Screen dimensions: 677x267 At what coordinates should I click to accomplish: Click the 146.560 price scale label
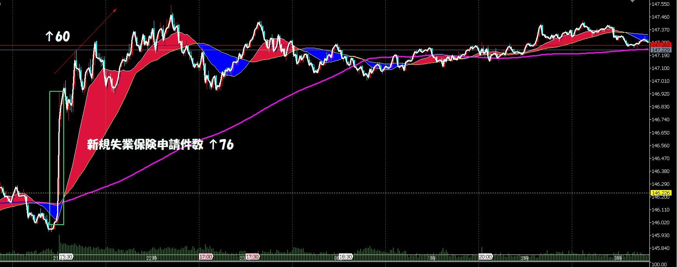(x=661, y=146)
